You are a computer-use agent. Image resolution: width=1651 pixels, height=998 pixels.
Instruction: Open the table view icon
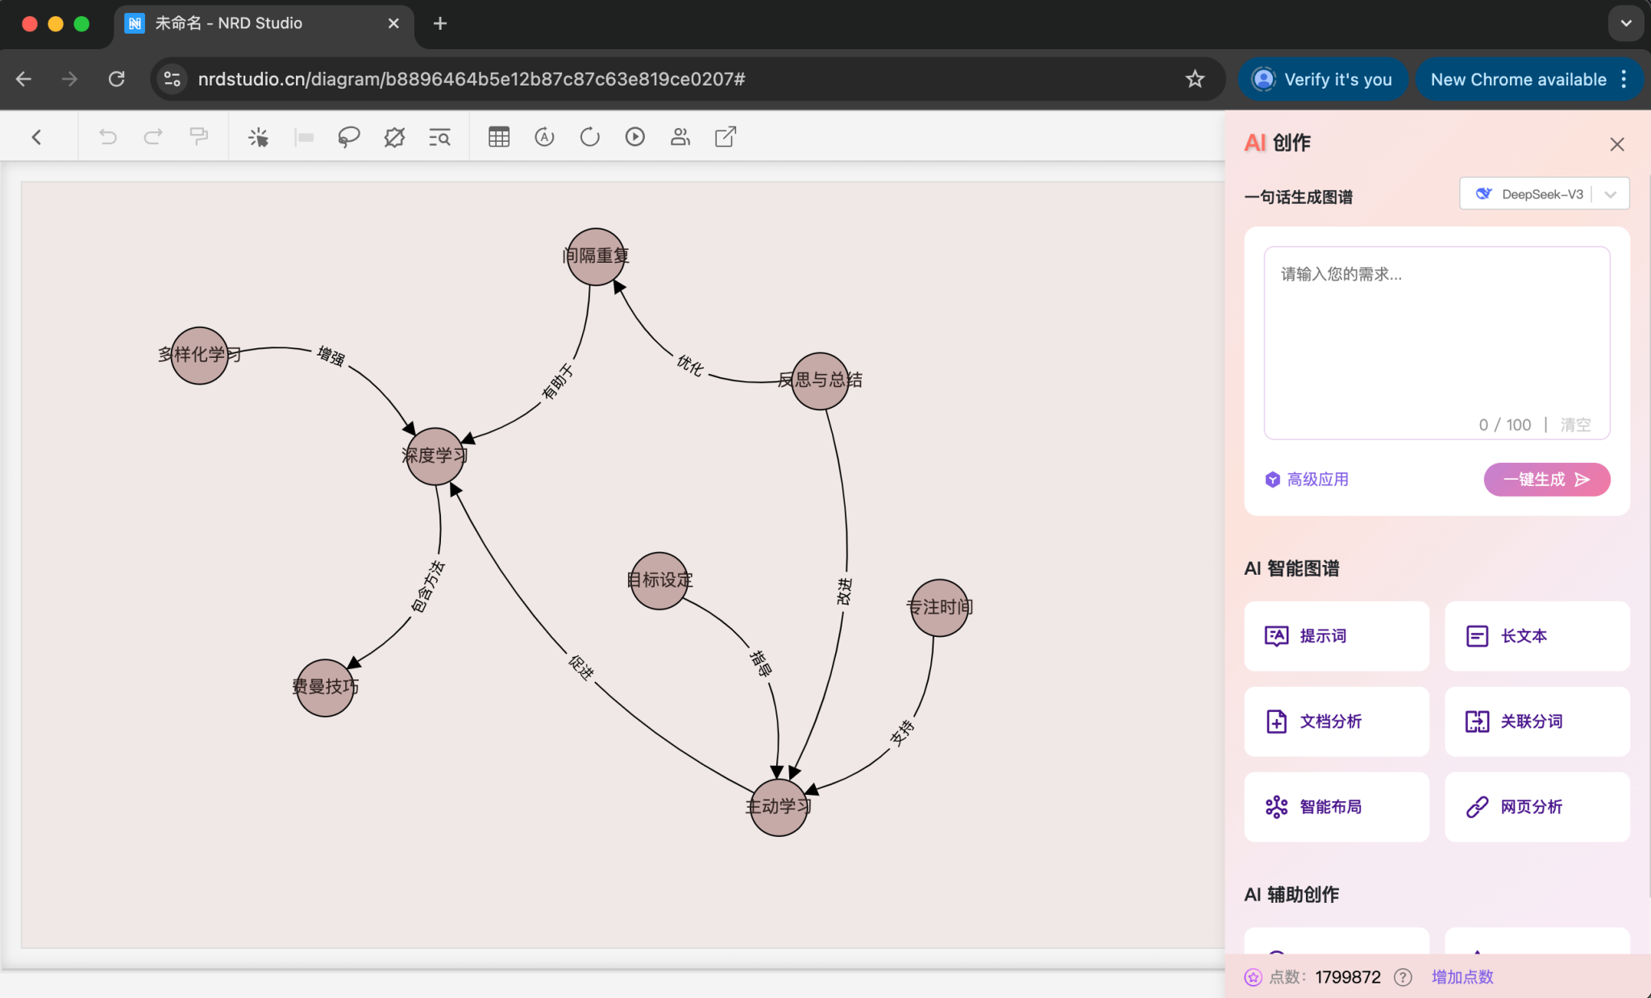[499, 137]
